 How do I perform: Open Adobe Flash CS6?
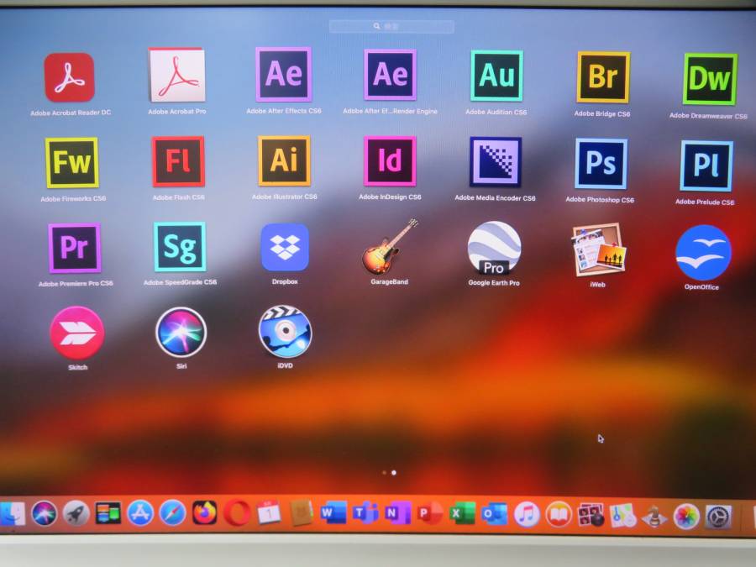click(x=178, y=162)
